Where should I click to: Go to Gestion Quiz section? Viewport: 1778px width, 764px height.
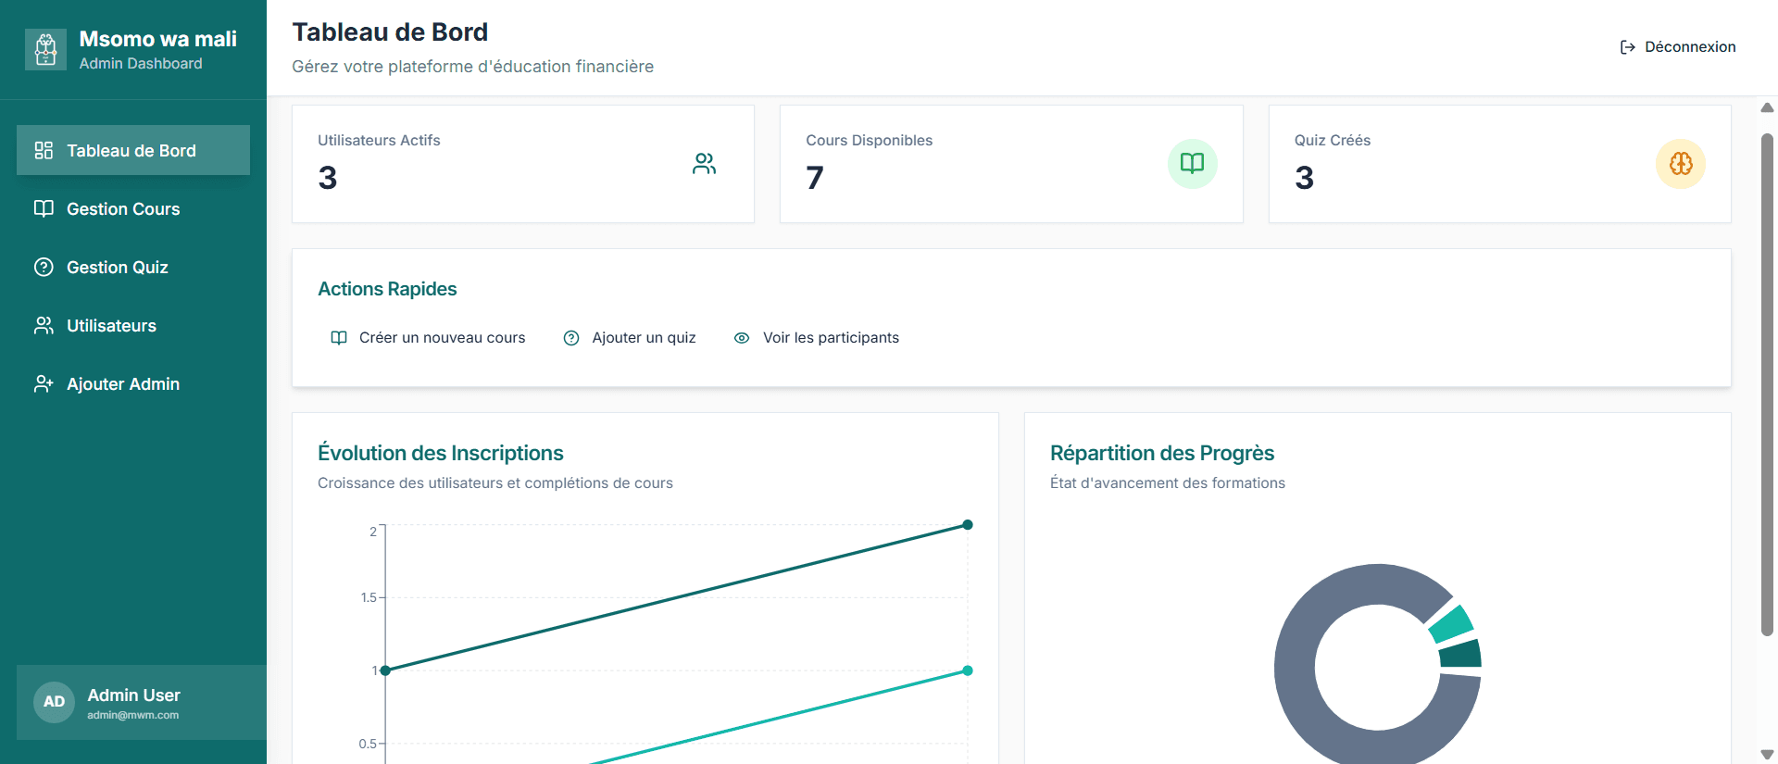point(117,268)
